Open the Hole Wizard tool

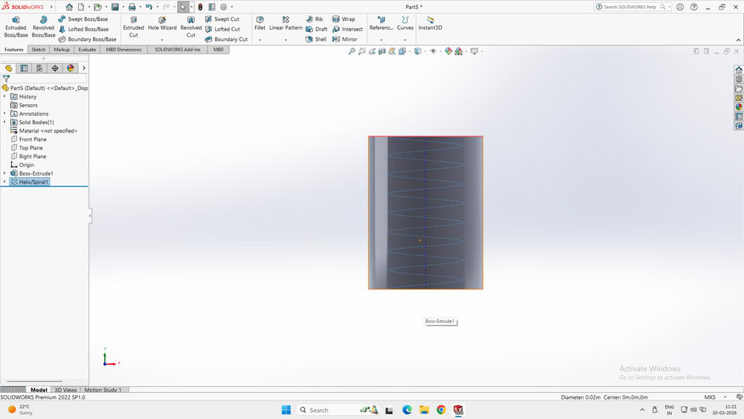pyautogui.click(x=161, y=24)
